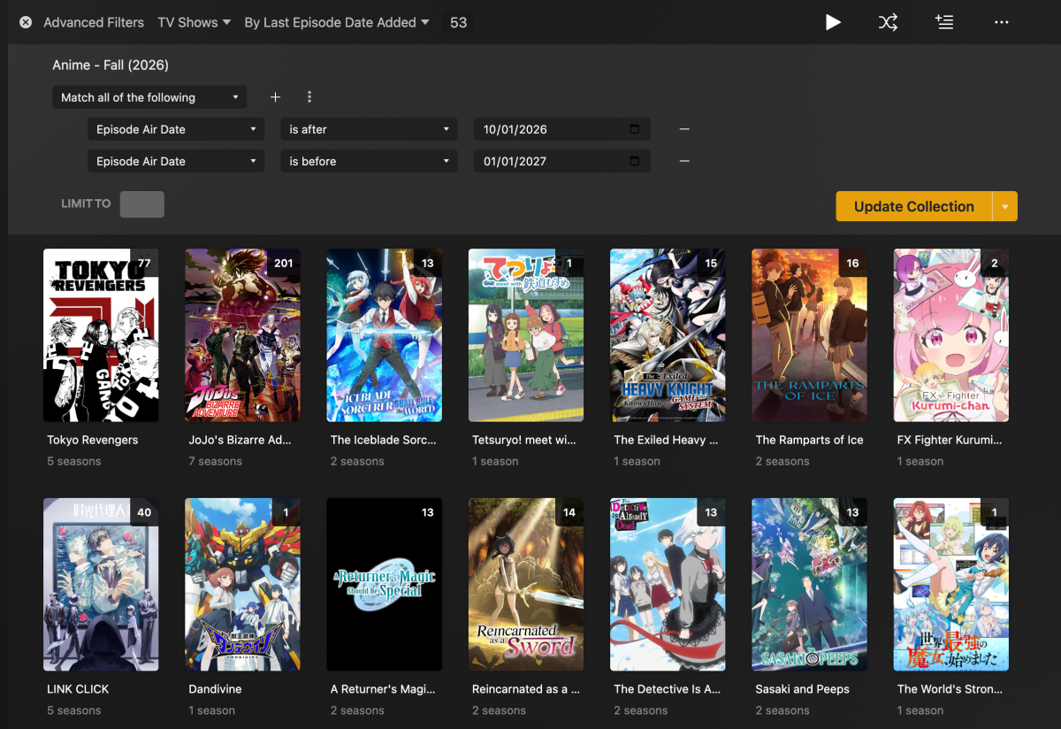This screenshot has height=729, width=1061.
Task: Open the 'Dandivine' title link
Action: click(215, 689)
